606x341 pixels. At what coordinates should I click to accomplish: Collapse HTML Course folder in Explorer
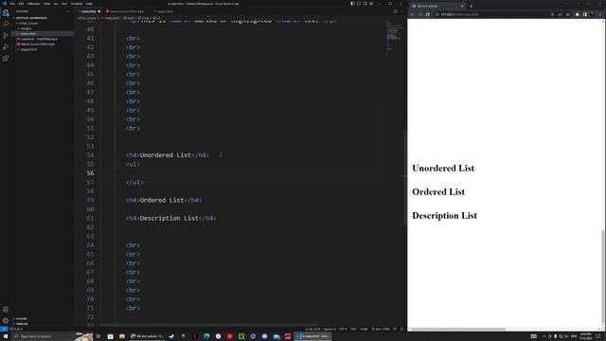28,23
